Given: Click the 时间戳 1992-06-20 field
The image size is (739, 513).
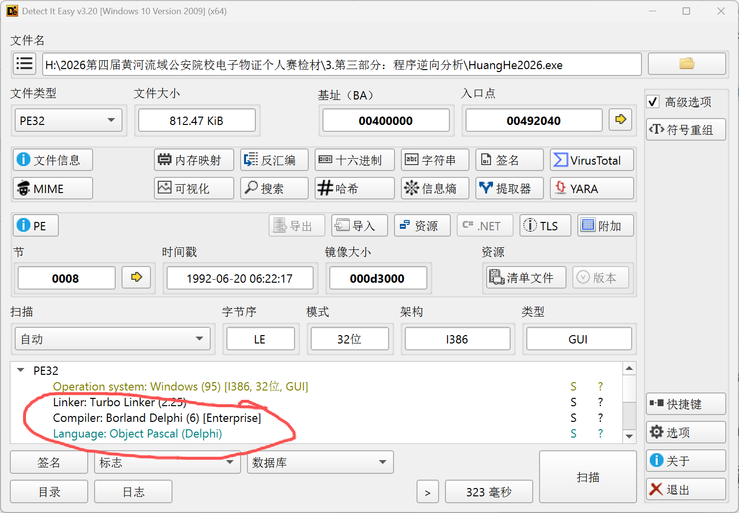Looking at the screenshot, I should [x=240, y=278].
